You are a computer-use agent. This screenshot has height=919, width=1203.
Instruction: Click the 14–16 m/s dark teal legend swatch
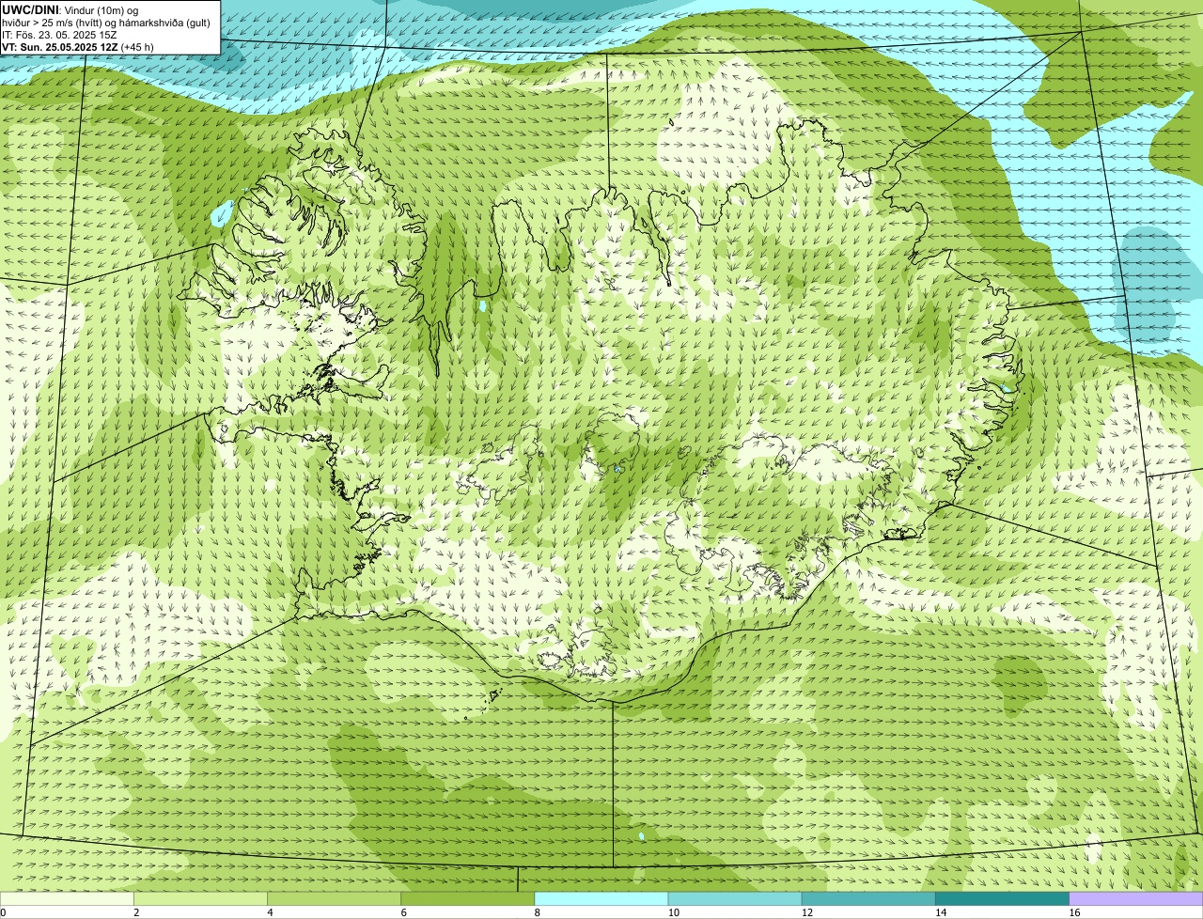pos(1002,898)
